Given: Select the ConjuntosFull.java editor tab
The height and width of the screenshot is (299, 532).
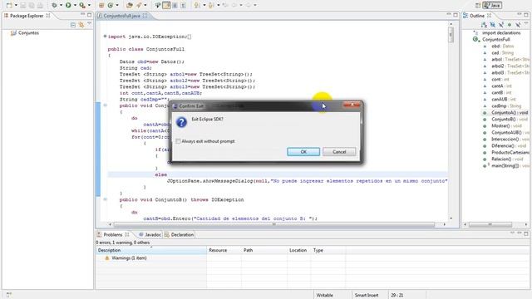Looking at the screenshot, I should (121, 16).
